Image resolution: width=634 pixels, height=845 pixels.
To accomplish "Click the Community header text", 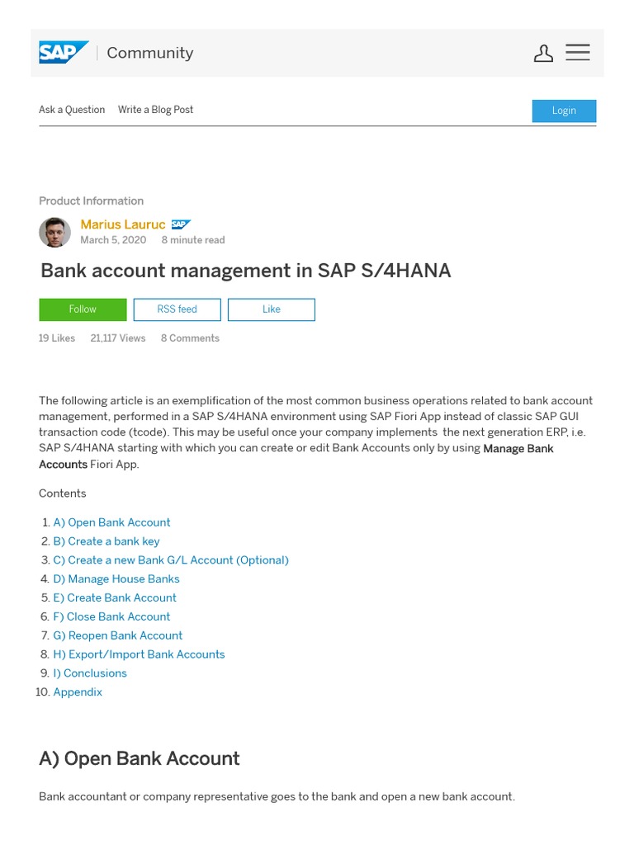I will [x=149, y=53].
